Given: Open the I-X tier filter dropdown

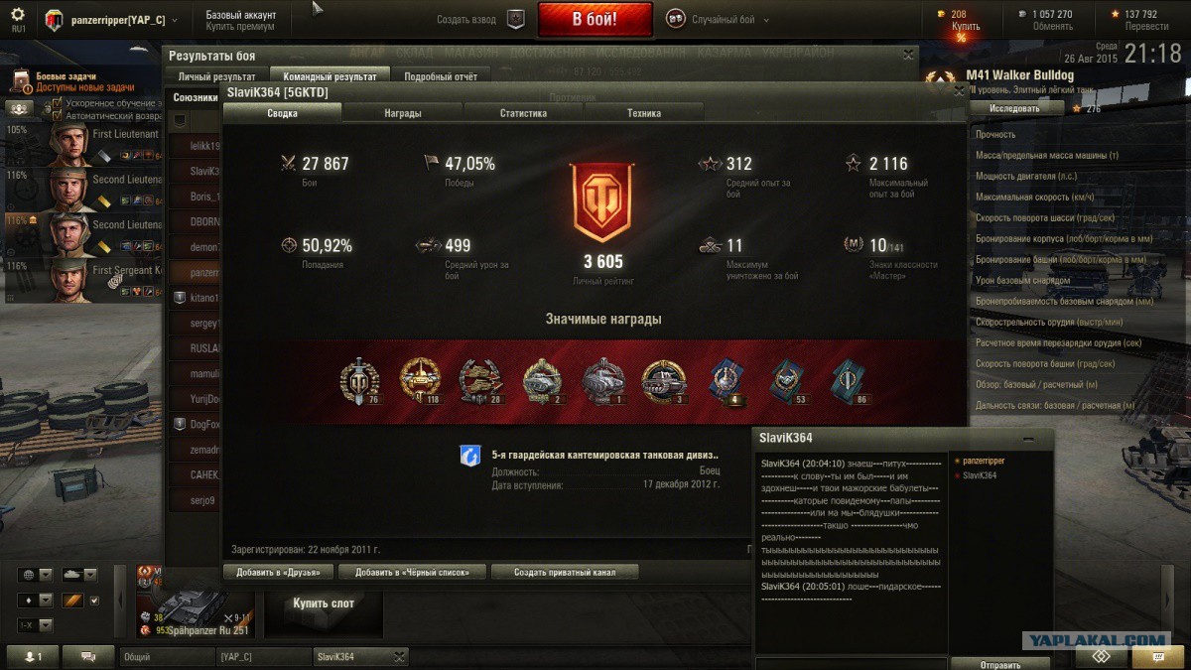Looking at the screenshot, I should click(x=36, y=626).
